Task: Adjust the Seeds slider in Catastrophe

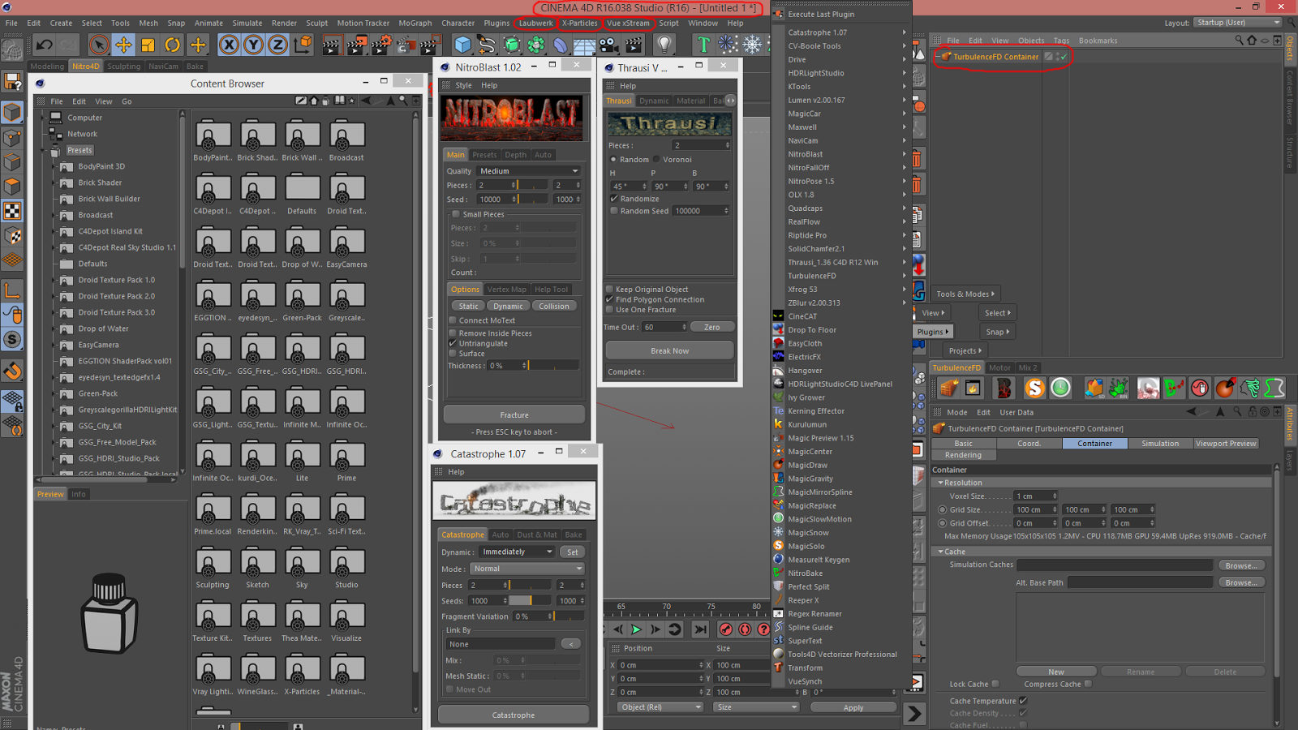Action: (531, 601)
